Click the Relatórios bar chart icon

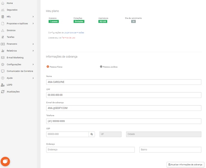[3, 50]
